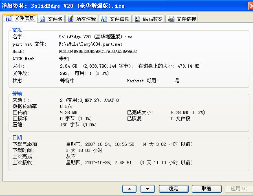This screenshot has height=196, width=253.
Task: Open the second 文件信息 tab with red icon
Action: pos(115,19)
